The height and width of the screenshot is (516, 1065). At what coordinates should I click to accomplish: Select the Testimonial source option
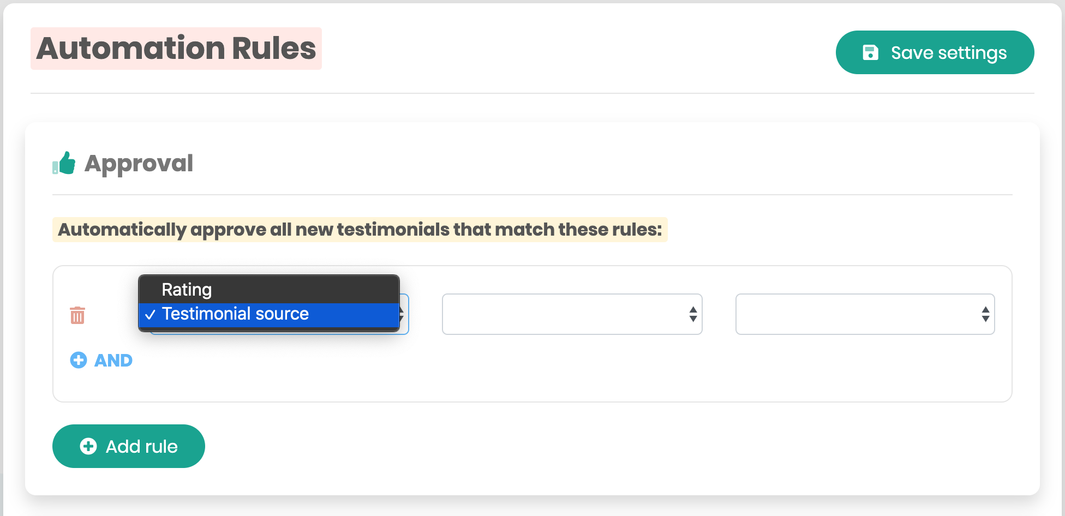coord(235,314)
